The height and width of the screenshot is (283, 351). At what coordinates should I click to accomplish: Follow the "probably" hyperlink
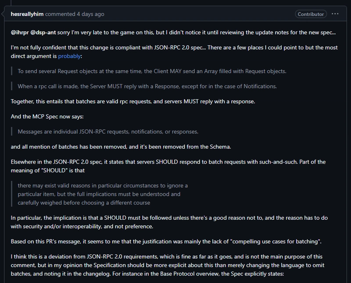click(x=70, y=56)
